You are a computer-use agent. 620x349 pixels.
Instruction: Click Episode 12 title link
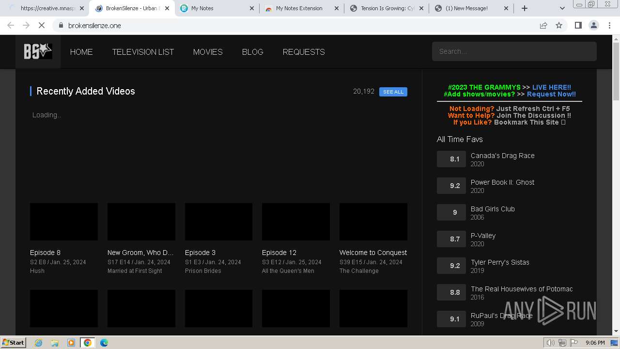(279, 253)
